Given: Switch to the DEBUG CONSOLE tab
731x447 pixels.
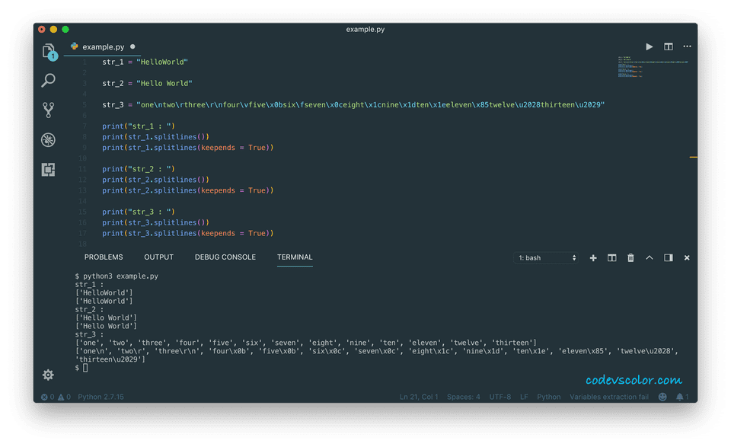Looking at the screenshot, I should point(225,257).
